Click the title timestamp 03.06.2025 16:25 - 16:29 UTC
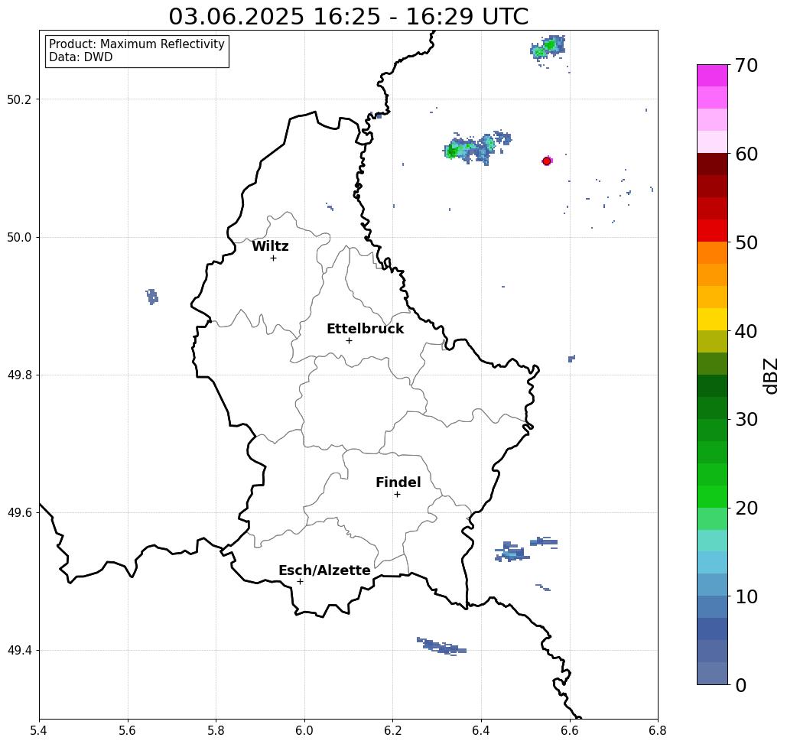This screenshot has height=744, width=787. point(348,17)
